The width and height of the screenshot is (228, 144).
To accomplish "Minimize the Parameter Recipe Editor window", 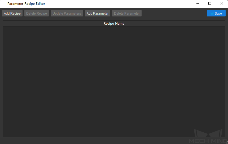I will click(198, 4).
